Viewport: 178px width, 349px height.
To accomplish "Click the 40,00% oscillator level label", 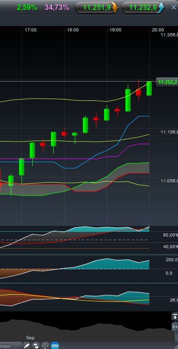I will [170, 246].
